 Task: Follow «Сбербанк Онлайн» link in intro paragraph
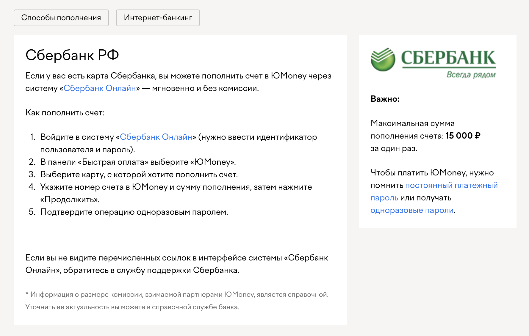pos(100,88)
